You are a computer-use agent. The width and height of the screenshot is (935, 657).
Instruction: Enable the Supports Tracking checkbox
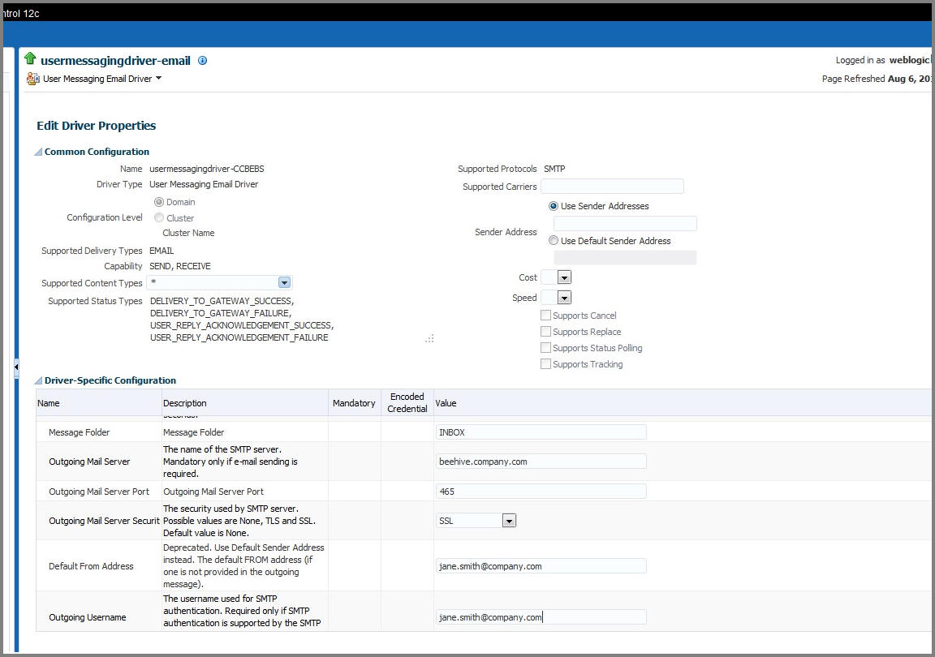tap(545, 363)
